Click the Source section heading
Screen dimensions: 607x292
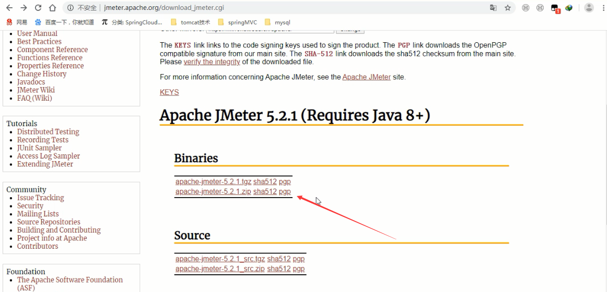pos(192,235)
